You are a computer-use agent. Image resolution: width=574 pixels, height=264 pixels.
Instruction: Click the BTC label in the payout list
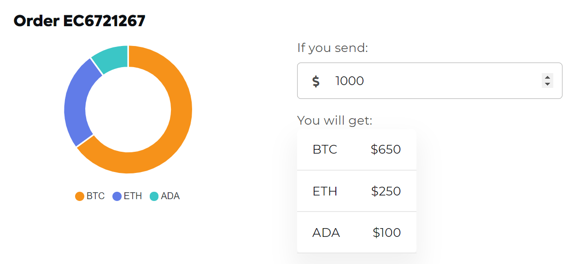click(x=325, y=149)
